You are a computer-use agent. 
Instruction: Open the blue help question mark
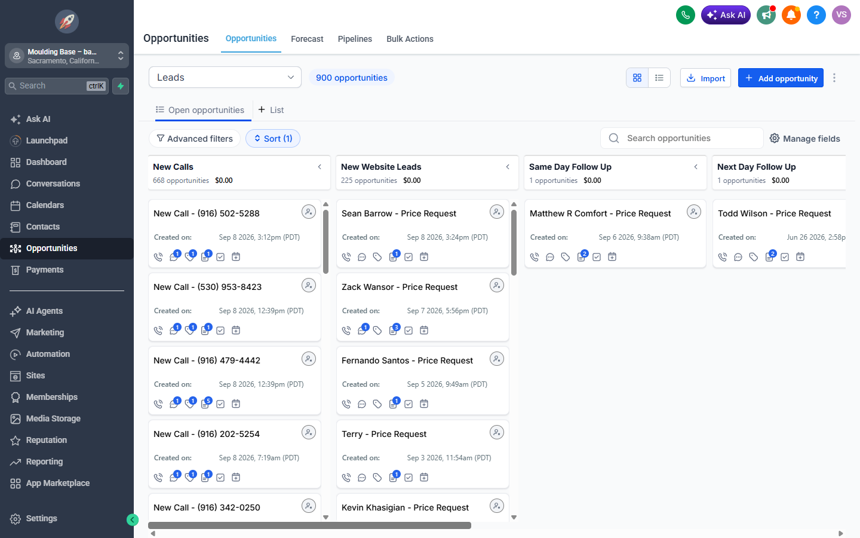[x=816, y=15]
